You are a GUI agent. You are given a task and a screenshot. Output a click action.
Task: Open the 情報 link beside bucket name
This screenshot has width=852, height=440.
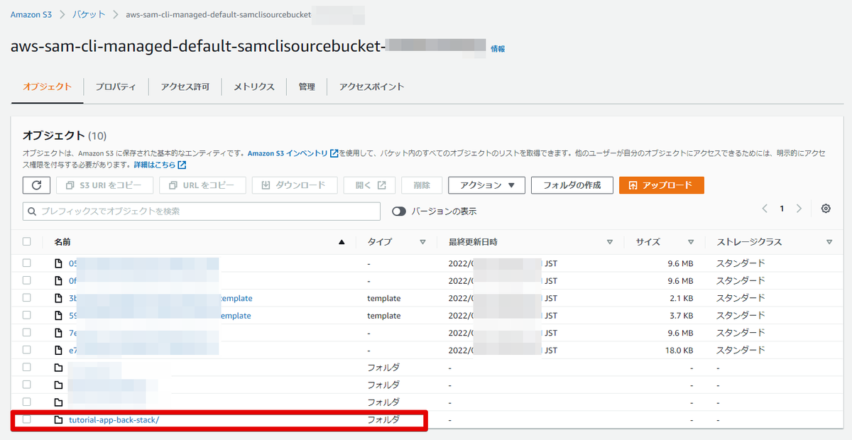coord(498,49)
